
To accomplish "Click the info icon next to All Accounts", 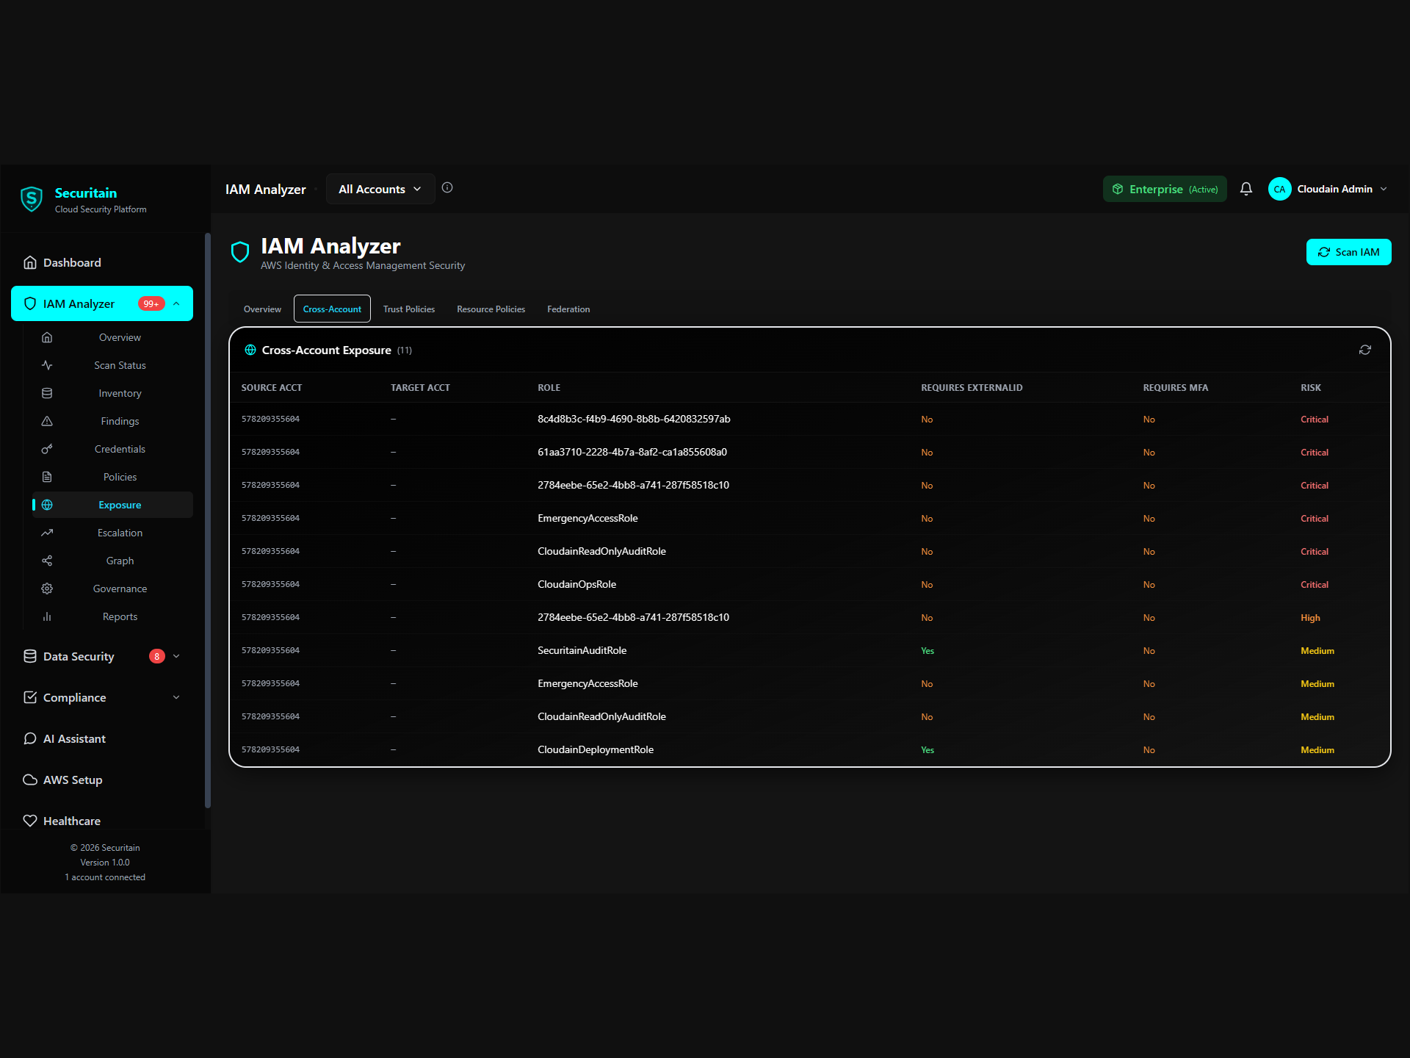I will [x=447, y=187].
